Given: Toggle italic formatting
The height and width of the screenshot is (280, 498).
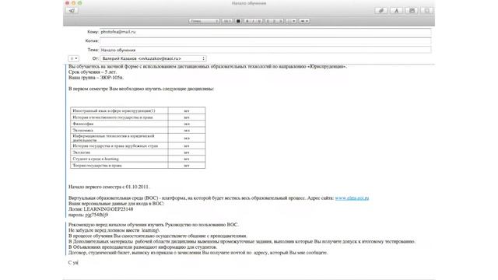Looking at the screenshot, I should click(253, 21).
